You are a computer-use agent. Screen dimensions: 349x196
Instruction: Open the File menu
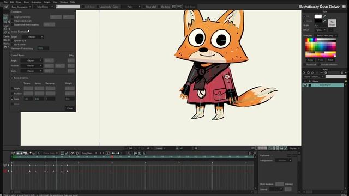click(x=6, y=2)
